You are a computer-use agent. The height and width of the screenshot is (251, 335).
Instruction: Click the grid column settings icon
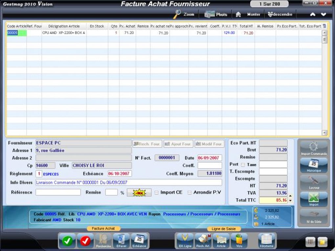[x=324, y=26]
